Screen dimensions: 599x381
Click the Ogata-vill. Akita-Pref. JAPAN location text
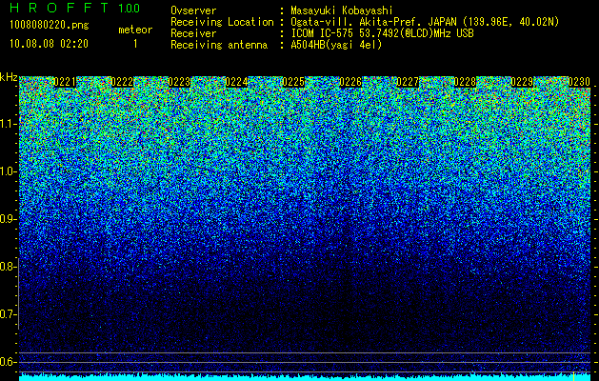coord(425,22)
